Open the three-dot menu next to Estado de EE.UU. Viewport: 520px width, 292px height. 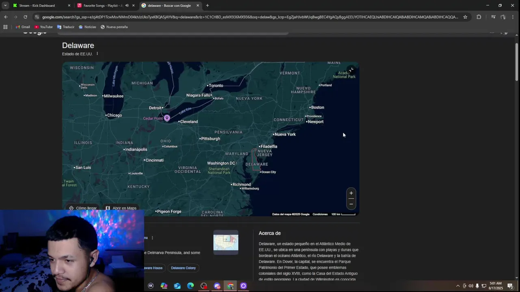(97, 54)
